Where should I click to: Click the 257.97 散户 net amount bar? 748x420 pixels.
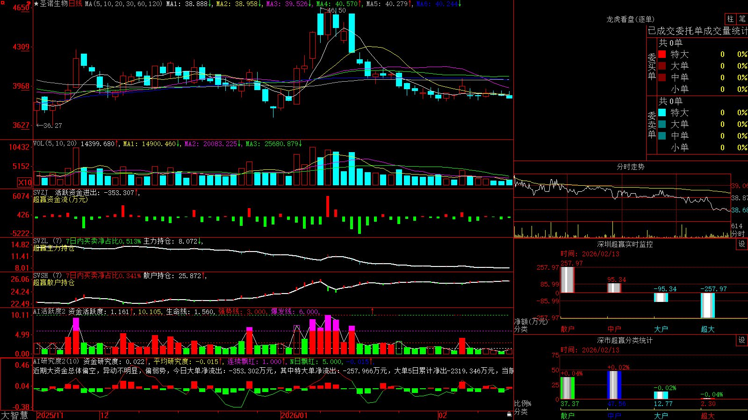[568, 280]
